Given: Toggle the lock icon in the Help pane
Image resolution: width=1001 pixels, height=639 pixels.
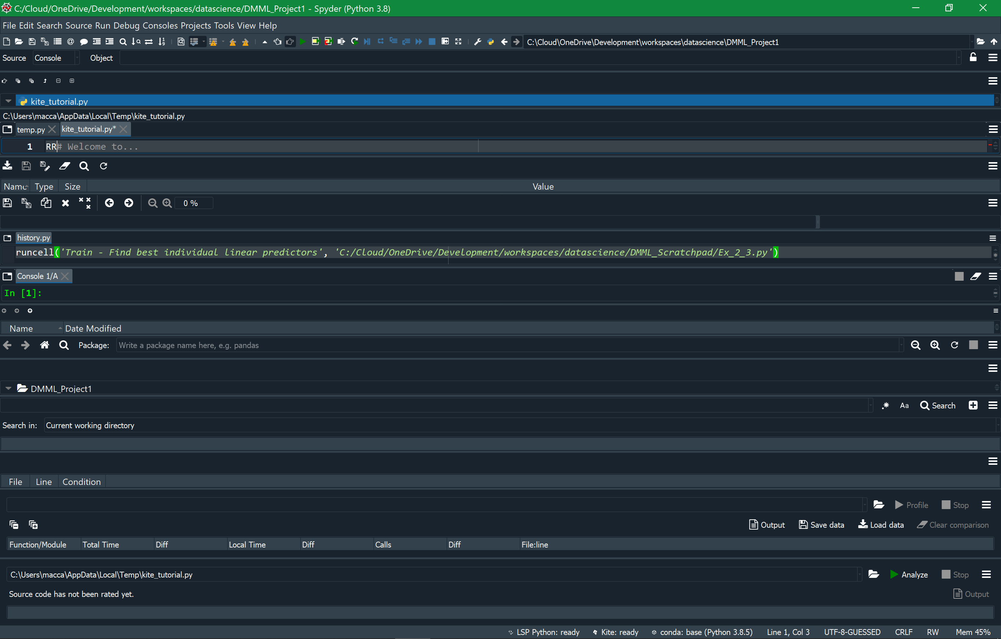Looking at the screenshot, I should (973, 57).
